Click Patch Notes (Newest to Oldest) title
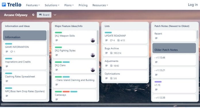The height and width of the screenshot is (108, 200). tap(172, 26)
